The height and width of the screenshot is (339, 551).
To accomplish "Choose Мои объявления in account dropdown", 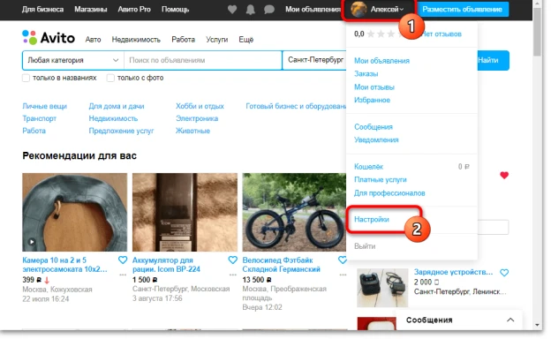I will [381, 60].
